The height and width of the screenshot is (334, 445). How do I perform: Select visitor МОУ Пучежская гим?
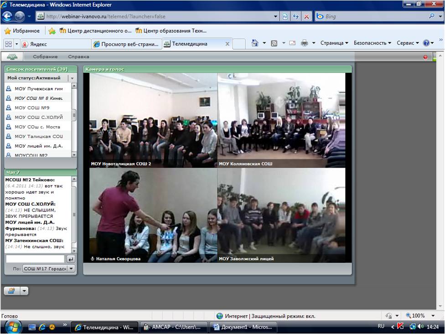(x=38, y=89)
